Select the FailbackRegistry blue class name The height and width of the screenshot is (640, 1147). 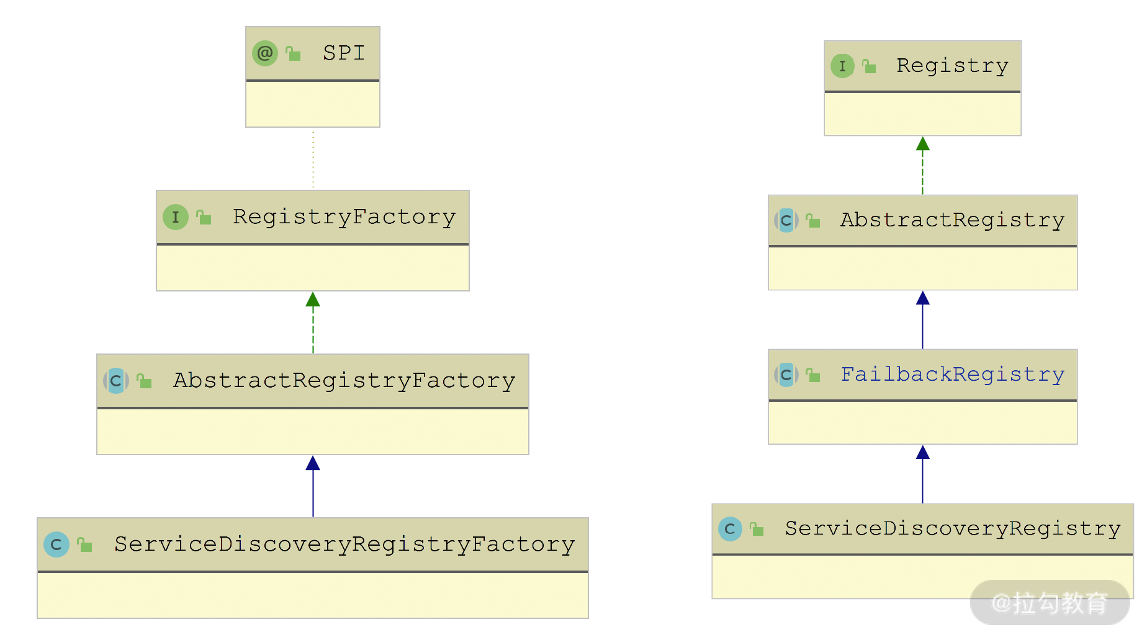(952, 375)
